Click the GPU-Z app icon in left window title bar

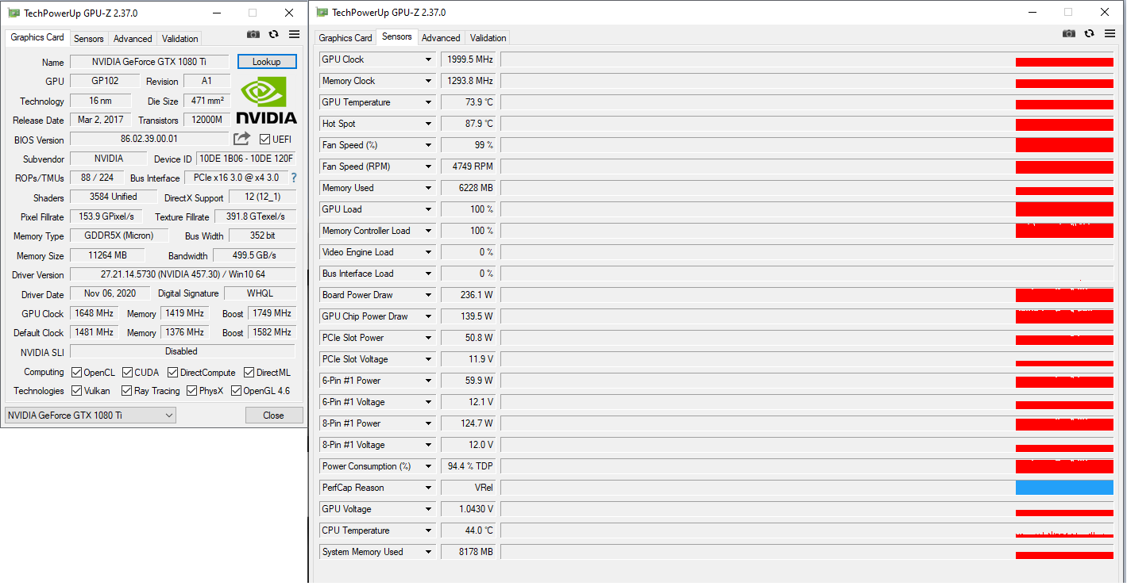pyautogui.click(x=14, y=13)
